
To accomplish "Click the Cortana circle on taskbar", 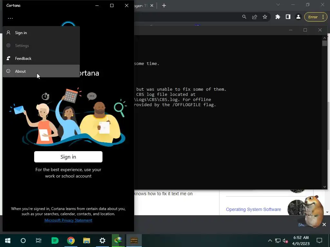I will (23, 241).
